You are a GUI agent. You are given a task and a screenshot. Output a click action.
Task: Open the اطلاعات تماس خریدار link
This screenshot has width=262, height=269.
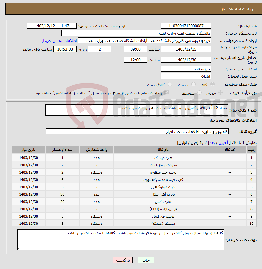[x=59, y=41]
